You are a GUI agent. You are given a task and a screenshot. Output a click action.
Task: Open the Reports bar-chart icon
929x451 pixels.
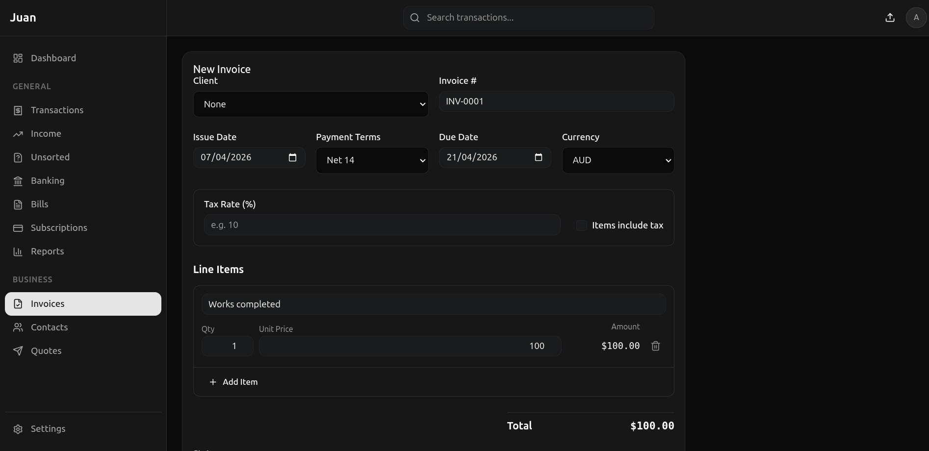coord(18,251)
